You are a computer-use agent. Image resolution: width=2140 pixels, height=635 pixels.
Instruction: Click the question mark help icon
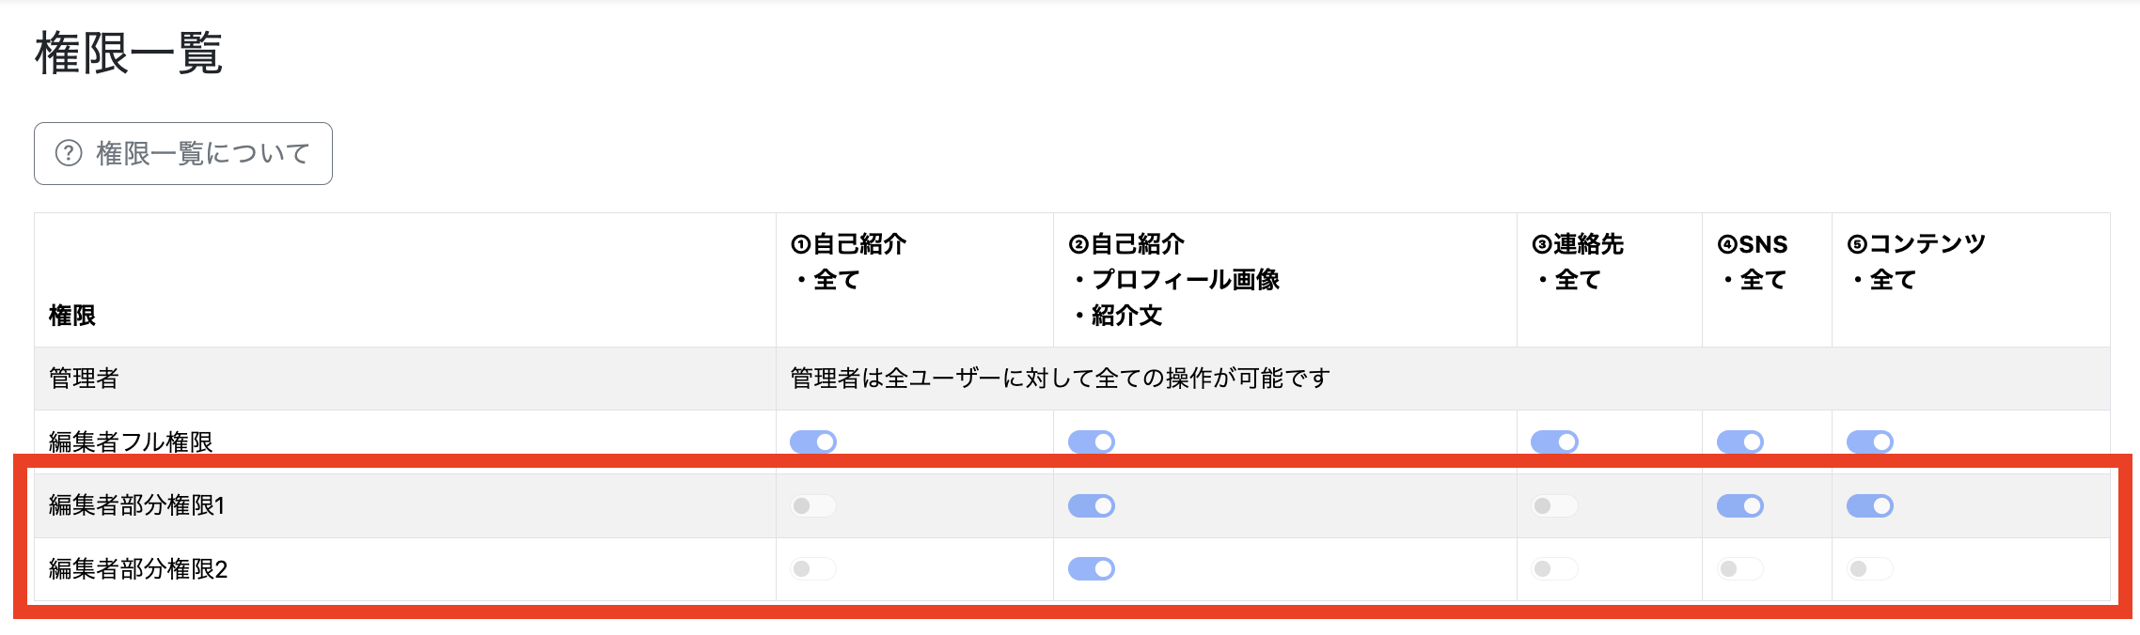(x=69, y=153)
